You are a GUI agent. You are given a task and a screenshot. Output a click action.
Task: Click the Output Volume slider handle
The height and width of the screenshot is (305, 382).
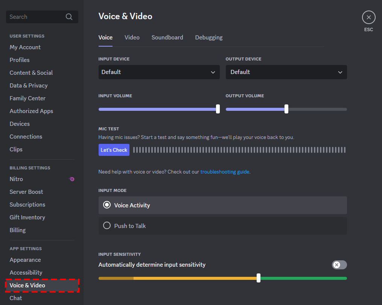(286, 109)
